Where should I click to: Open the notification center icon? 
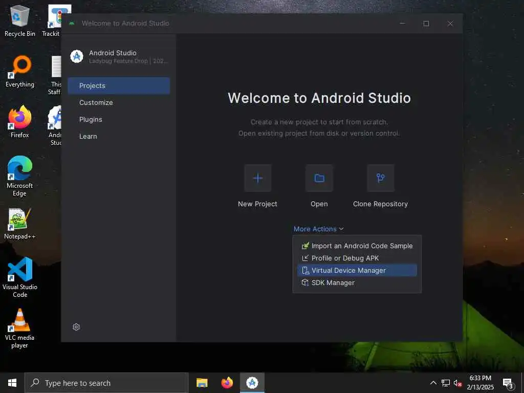click(508, 383)
